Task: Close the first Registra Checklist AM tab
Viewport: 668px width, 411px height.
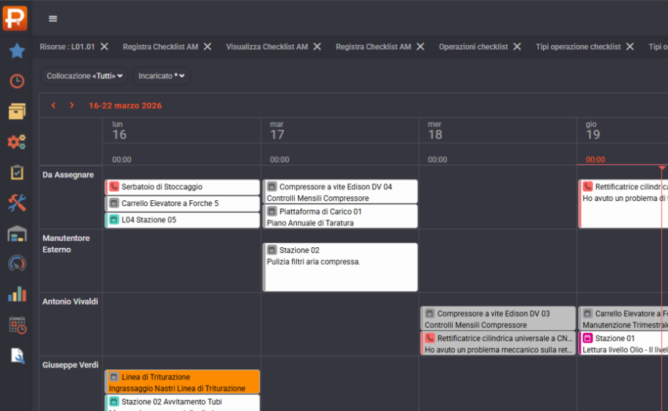Action: pos(207,46)
